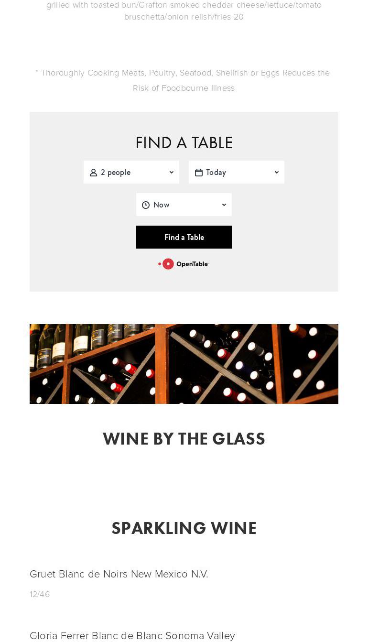Click the calendar icon beside Today
Screen dimensions: 368x642
click(x=199, y=173)
